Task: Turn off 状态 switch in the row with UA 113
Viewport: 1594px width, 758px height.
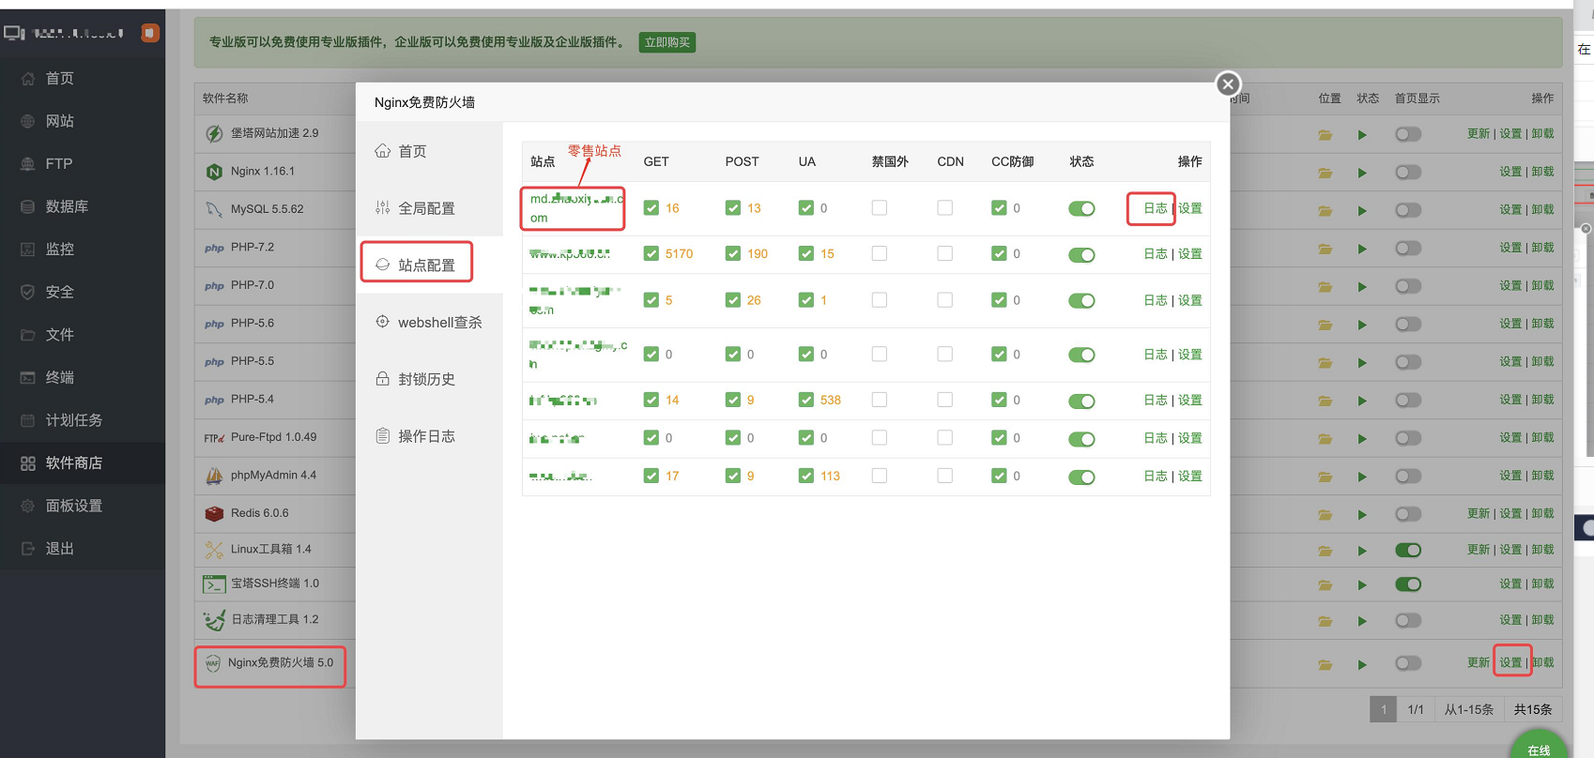Action: (x=1081, y=477)
